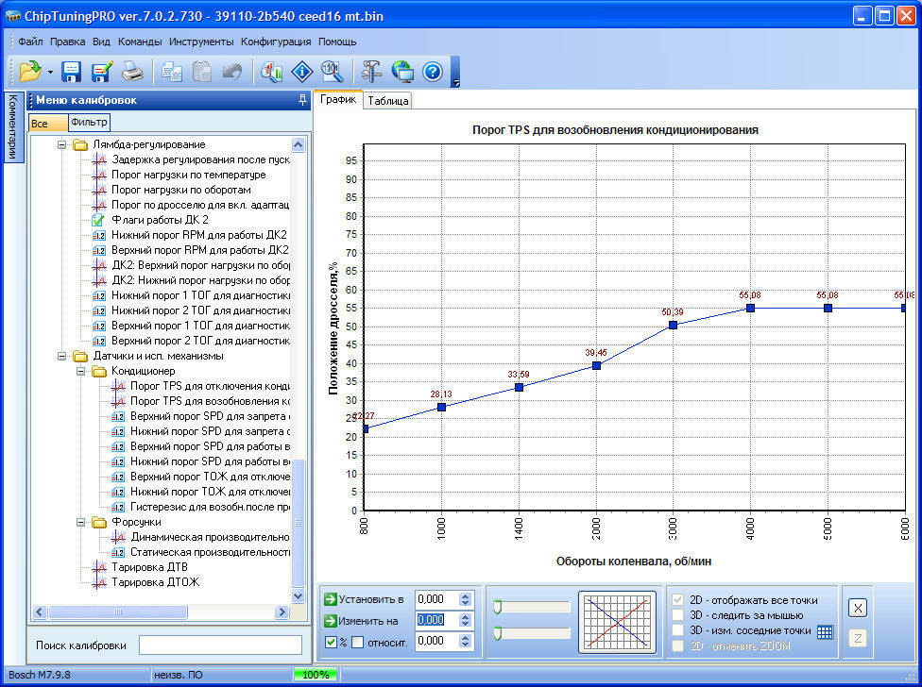Open the 'Инструменты' menu
Viewport: 922px width, 687px height.
201,42
